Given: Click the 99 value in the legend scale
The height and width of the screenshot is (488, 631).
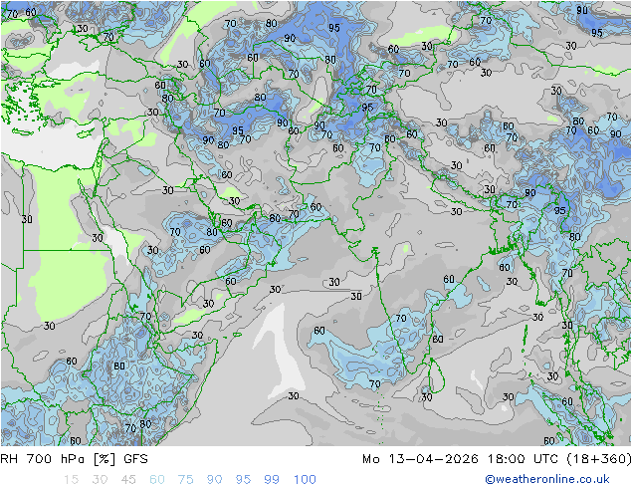Looking at the screenshot, I should (272, 480).
